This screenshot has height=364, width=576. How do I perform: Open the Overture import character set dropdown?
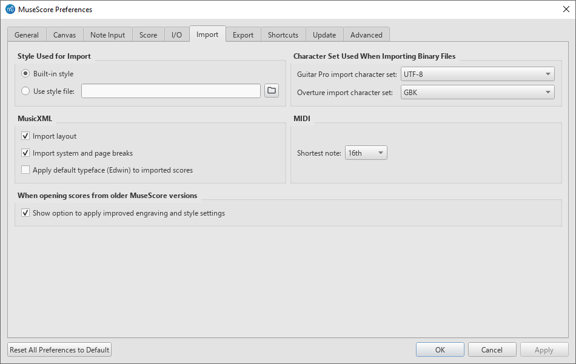tap(478, 92)
